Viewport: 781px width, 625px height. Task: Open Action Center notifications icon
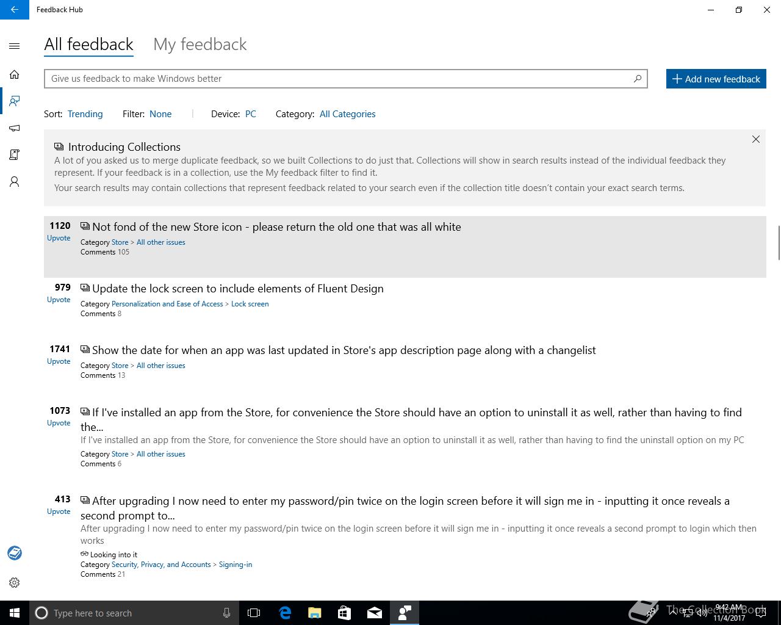click(761, 613)
